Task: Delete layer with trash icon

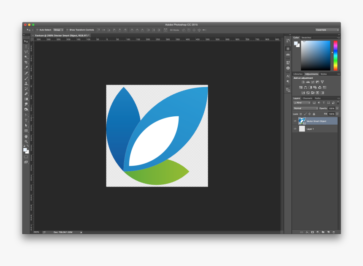Action: [x=333, y=232]
